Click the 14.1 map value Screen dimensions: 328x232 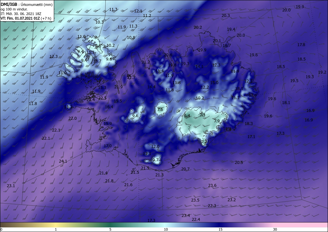(x=199, y=66)
